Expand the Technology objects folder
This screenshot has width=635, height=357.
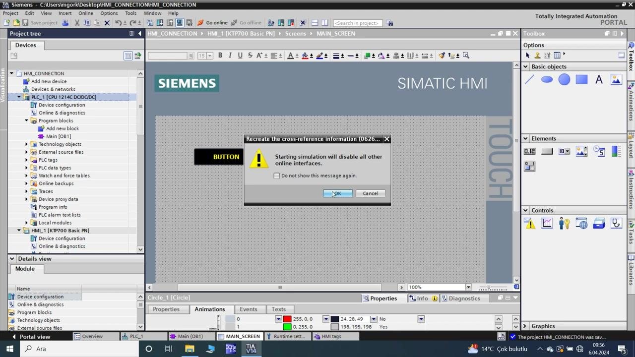pyautogui.click(x=27, y=144)
